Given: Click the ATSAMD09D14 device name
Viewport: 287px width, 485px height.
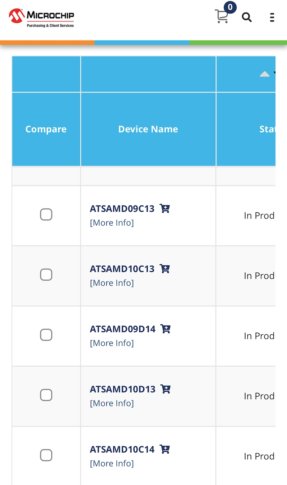Looking at the screenshot, I should (x=122, y=329).
